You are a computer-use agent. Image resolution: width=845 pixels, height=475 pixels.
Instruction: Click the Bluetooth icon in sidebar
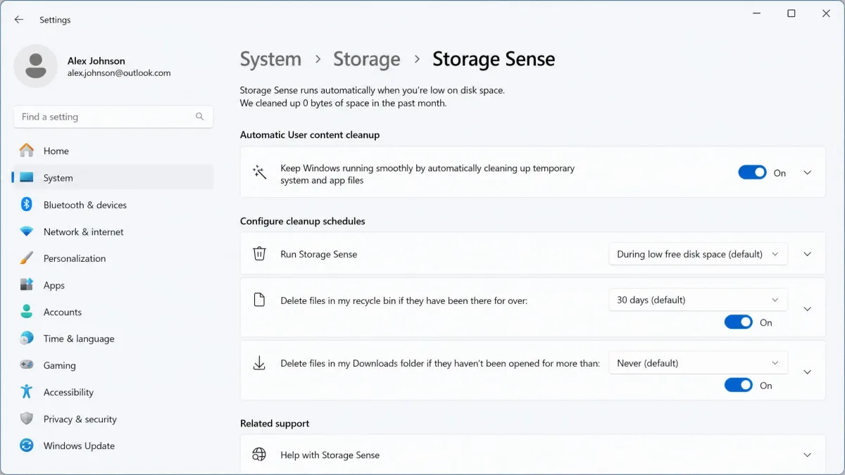[x=27, y=205]
